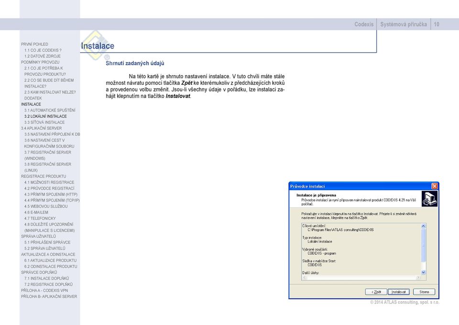Click the Další úlohy label

pos(311,272)
